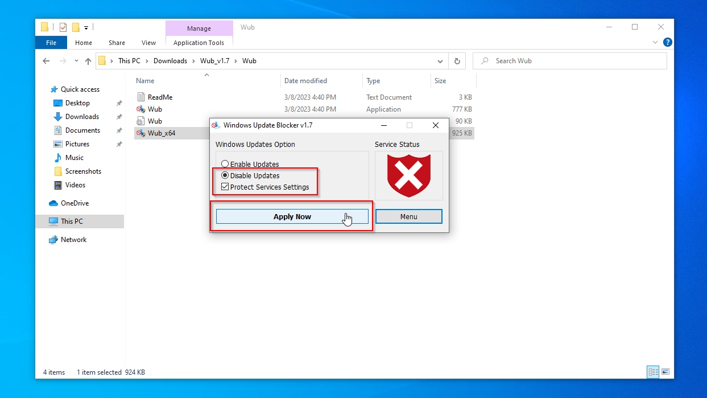The height and width of the screenshot is (398, 707).
Task: Click the Properties icon in quick access toolbar
Action: (x=63, y=27)
